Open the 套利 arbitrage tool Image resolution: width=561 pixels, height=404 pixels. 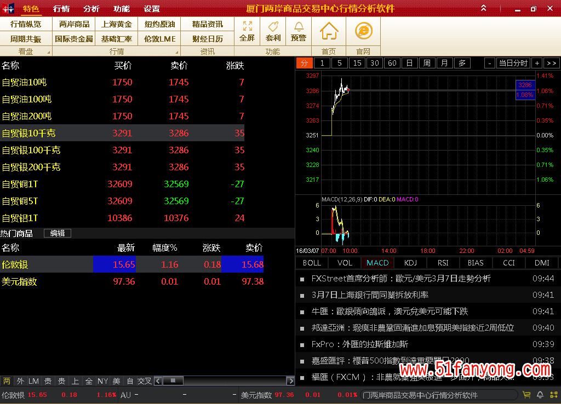(273, 31)
